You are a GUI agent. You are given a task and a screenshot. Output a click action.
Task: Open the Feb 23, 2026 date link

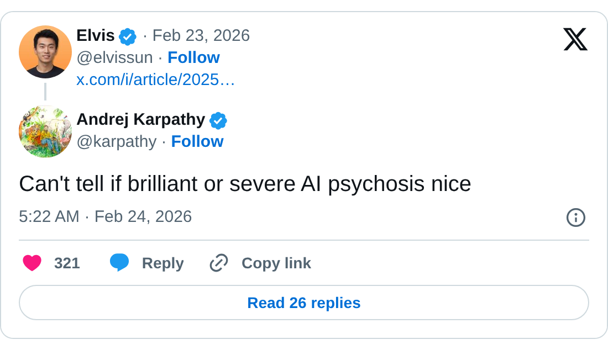coord(201,35)
